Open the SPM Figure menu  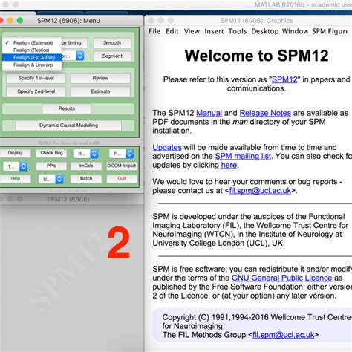[330, 31]
